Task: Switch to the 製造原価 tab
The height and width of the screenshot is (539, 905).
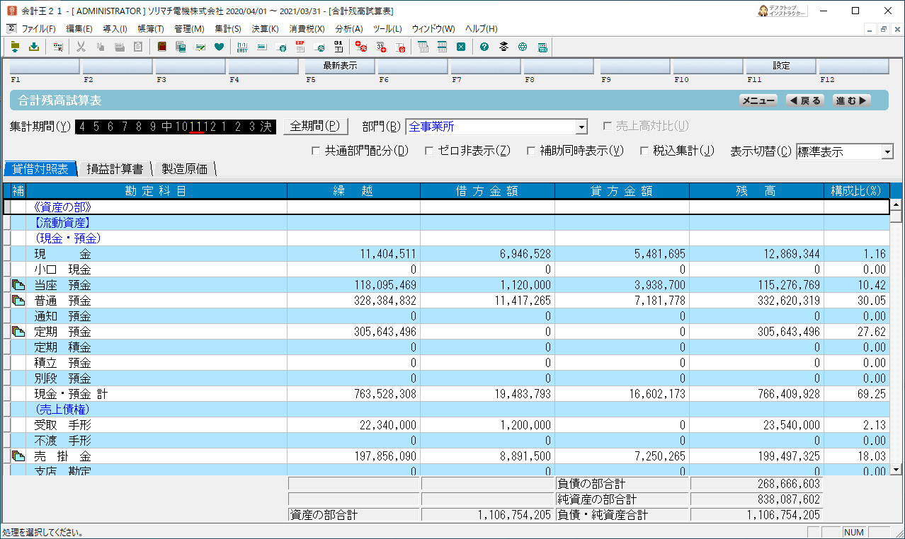Action: (184, 169)
